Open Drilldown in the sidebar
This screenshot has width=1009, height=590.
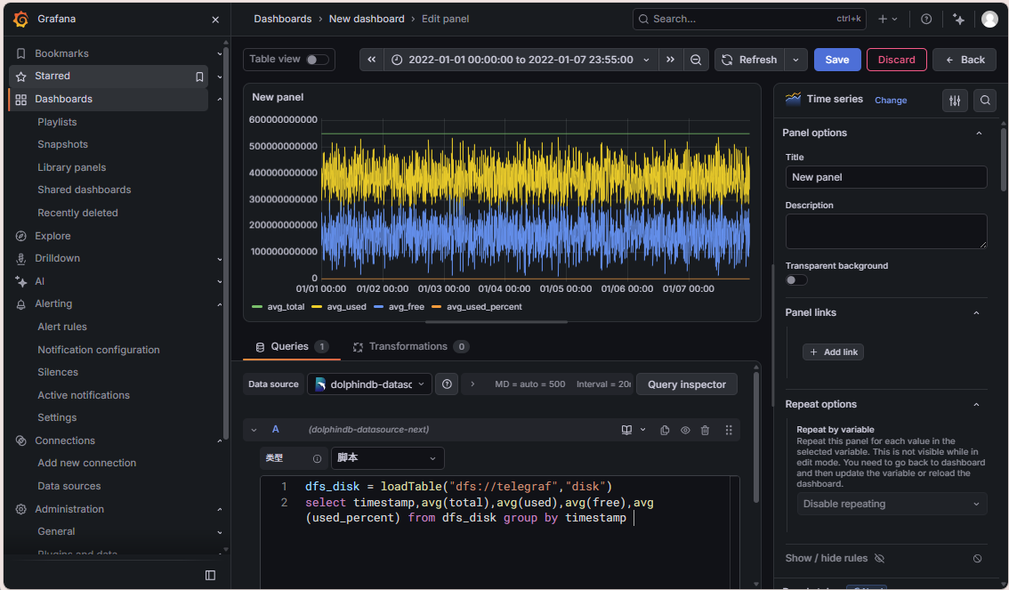click(x=57, y=259)
